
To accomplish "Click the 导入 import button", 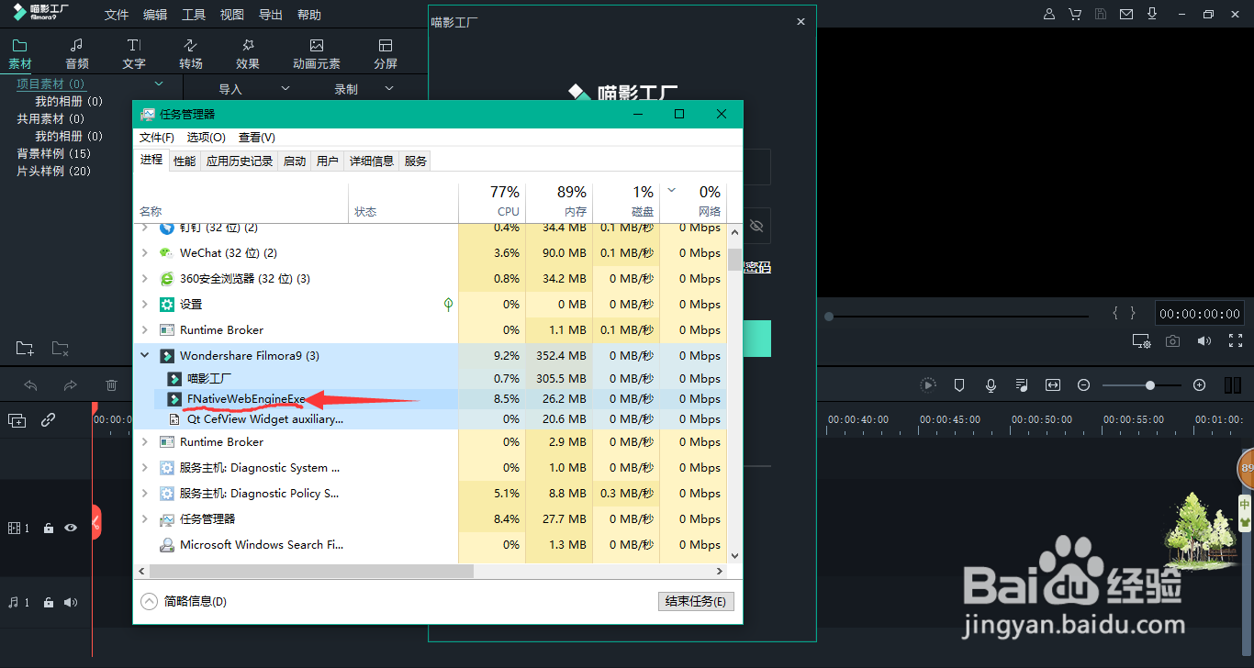I will 231,88.
